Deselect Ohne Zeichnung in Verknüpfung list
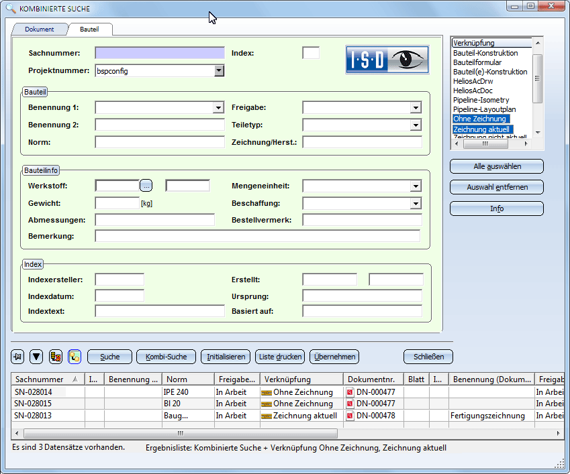This screenshot has width=570, height=474. [x=479, y=119]
